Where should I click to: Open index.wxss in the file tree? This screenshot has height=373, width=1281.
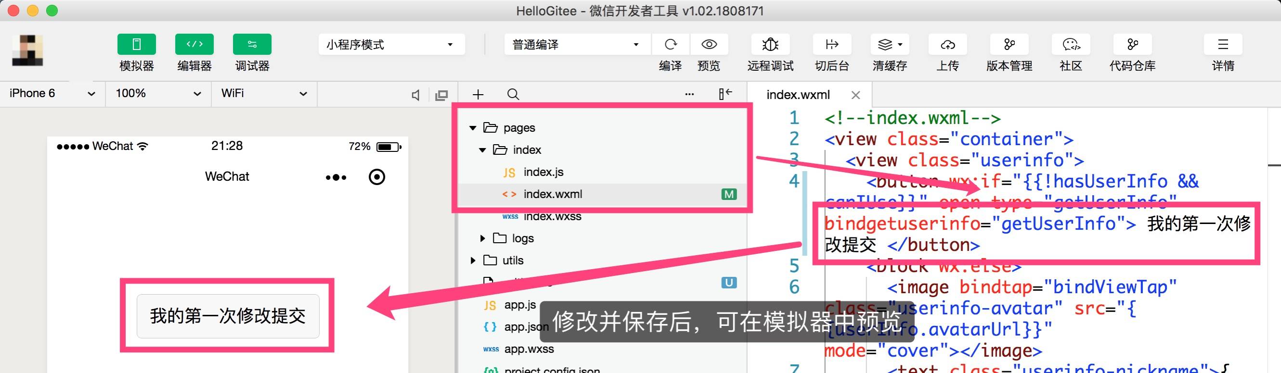tap(552, 217)
